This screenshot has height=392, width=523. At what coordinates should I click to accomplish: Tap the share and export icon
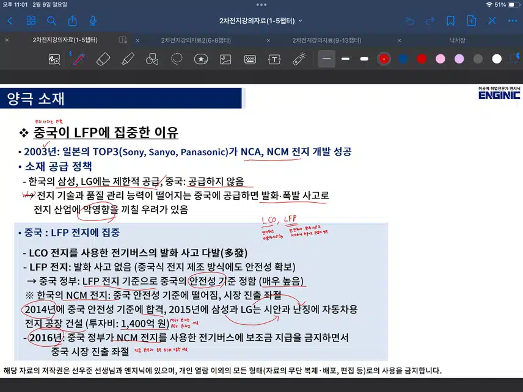pos(72,21)
